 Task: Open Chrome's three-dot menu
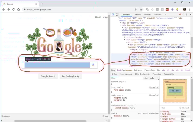189,9
